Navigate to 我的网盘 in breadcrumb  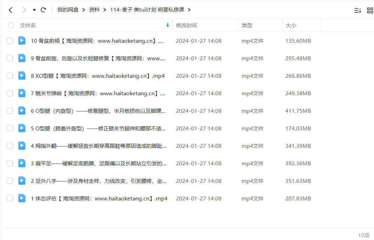click(68, 10)
